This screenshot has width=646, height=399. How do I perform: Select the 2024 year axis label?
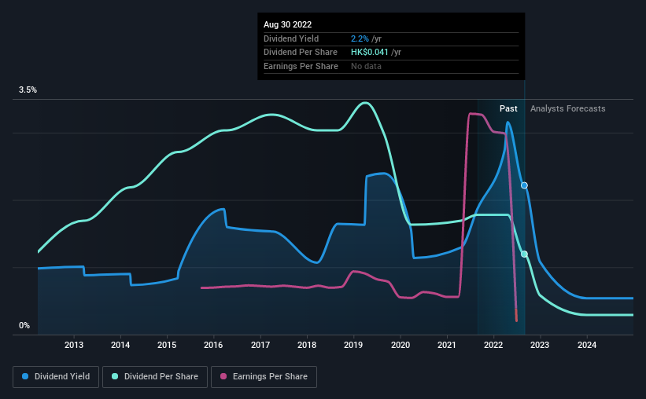click(587, 345)
